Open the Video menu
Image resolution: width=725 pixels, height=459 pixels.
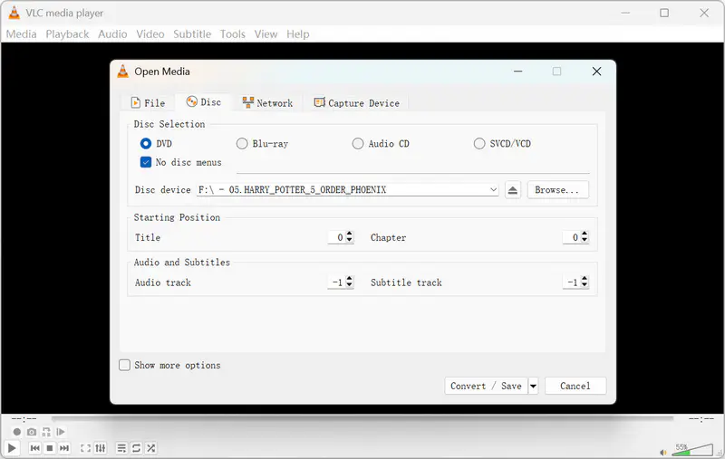coord(150,34)
